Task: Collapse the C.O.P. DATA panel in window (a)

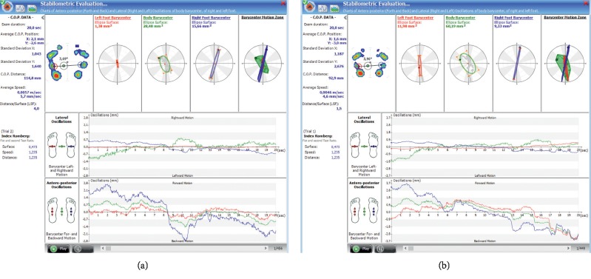Action: click(x=42, y=18)
